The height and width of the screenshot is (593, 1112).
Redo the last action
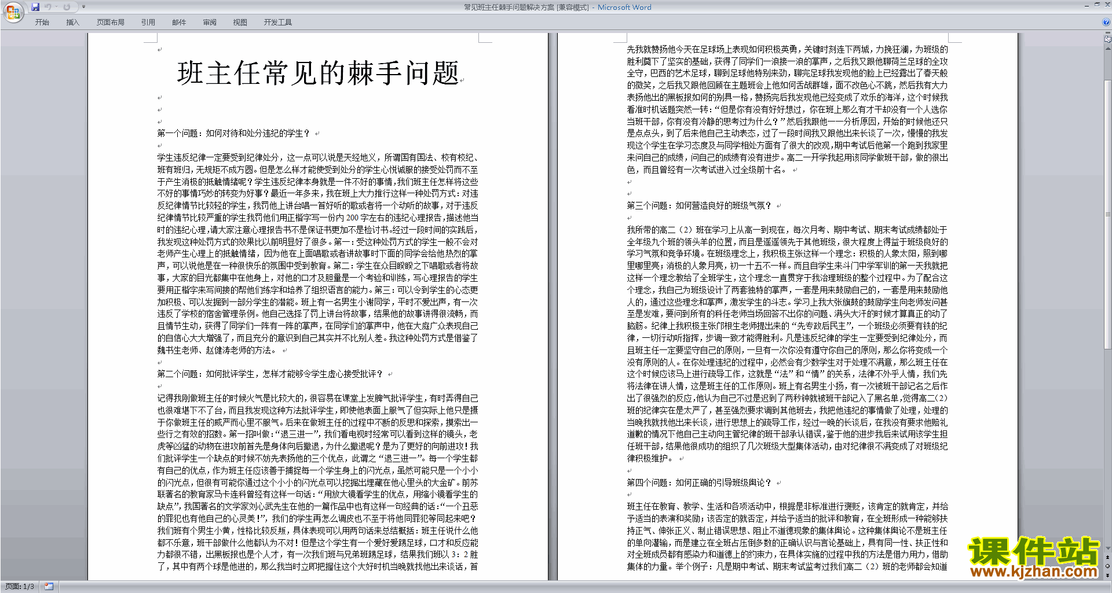[x=67, y=7]
